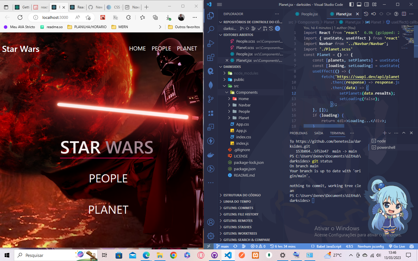Open Edge extensions puzzle icon

click(x=128, y=17)
